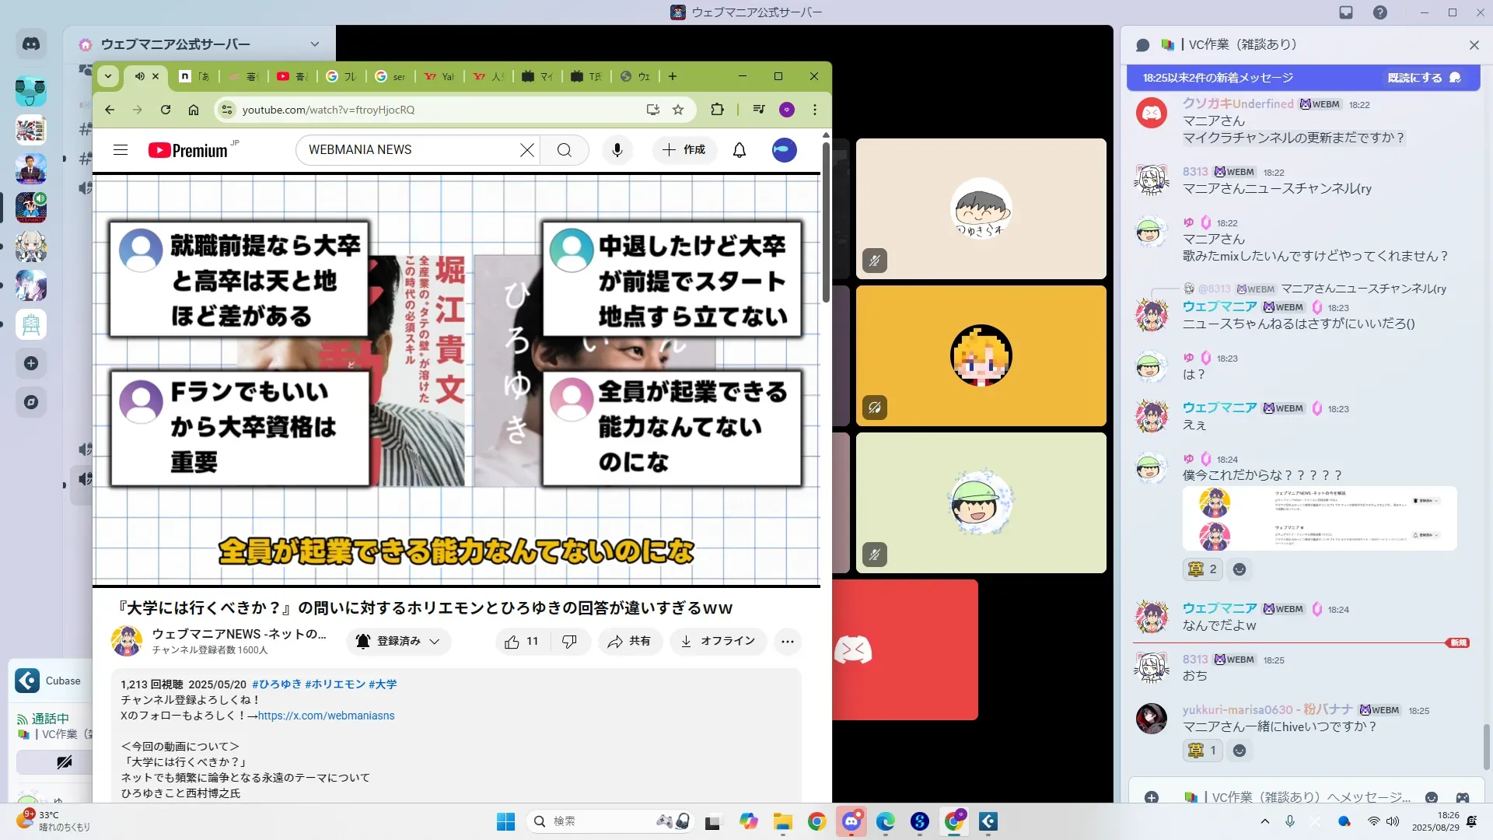Image resolution: width=1493 pixels, height=840 pixels.
Task: Open the 登録済み subscription dropdown
Action: [x=399, y=642]
